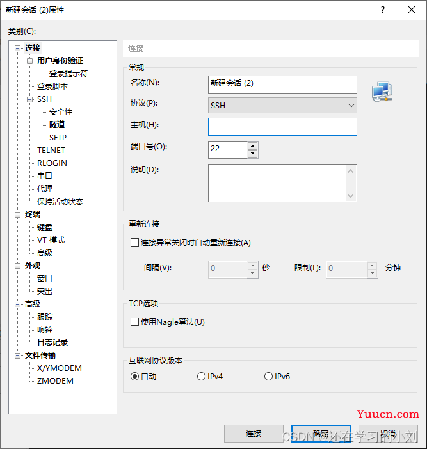Select 终端 in the category tree
Viewport: 427px width, 449px height.
point(33,215)
